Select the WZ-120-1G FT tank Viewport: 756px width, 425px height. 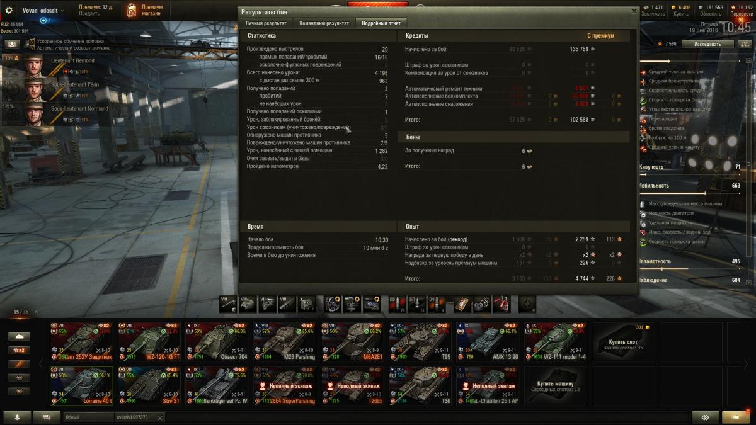coord(149,342)
